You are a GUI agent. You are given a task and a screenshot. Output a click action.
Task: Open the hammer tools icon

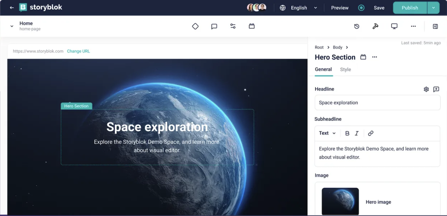point(375,26)
